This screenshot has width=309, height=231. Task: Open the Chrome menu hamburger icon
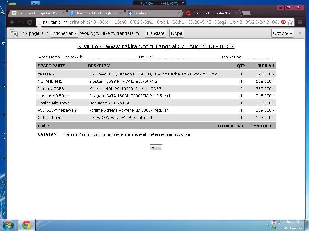click(300, 22)
